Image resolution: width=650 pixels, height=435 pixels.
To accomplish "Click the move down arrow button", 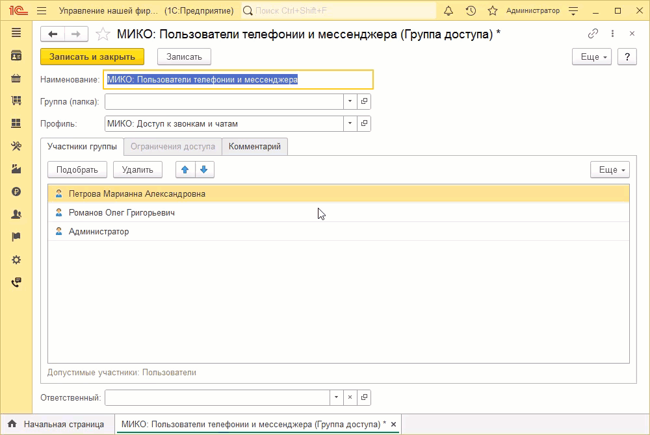I will click(204, 169).
